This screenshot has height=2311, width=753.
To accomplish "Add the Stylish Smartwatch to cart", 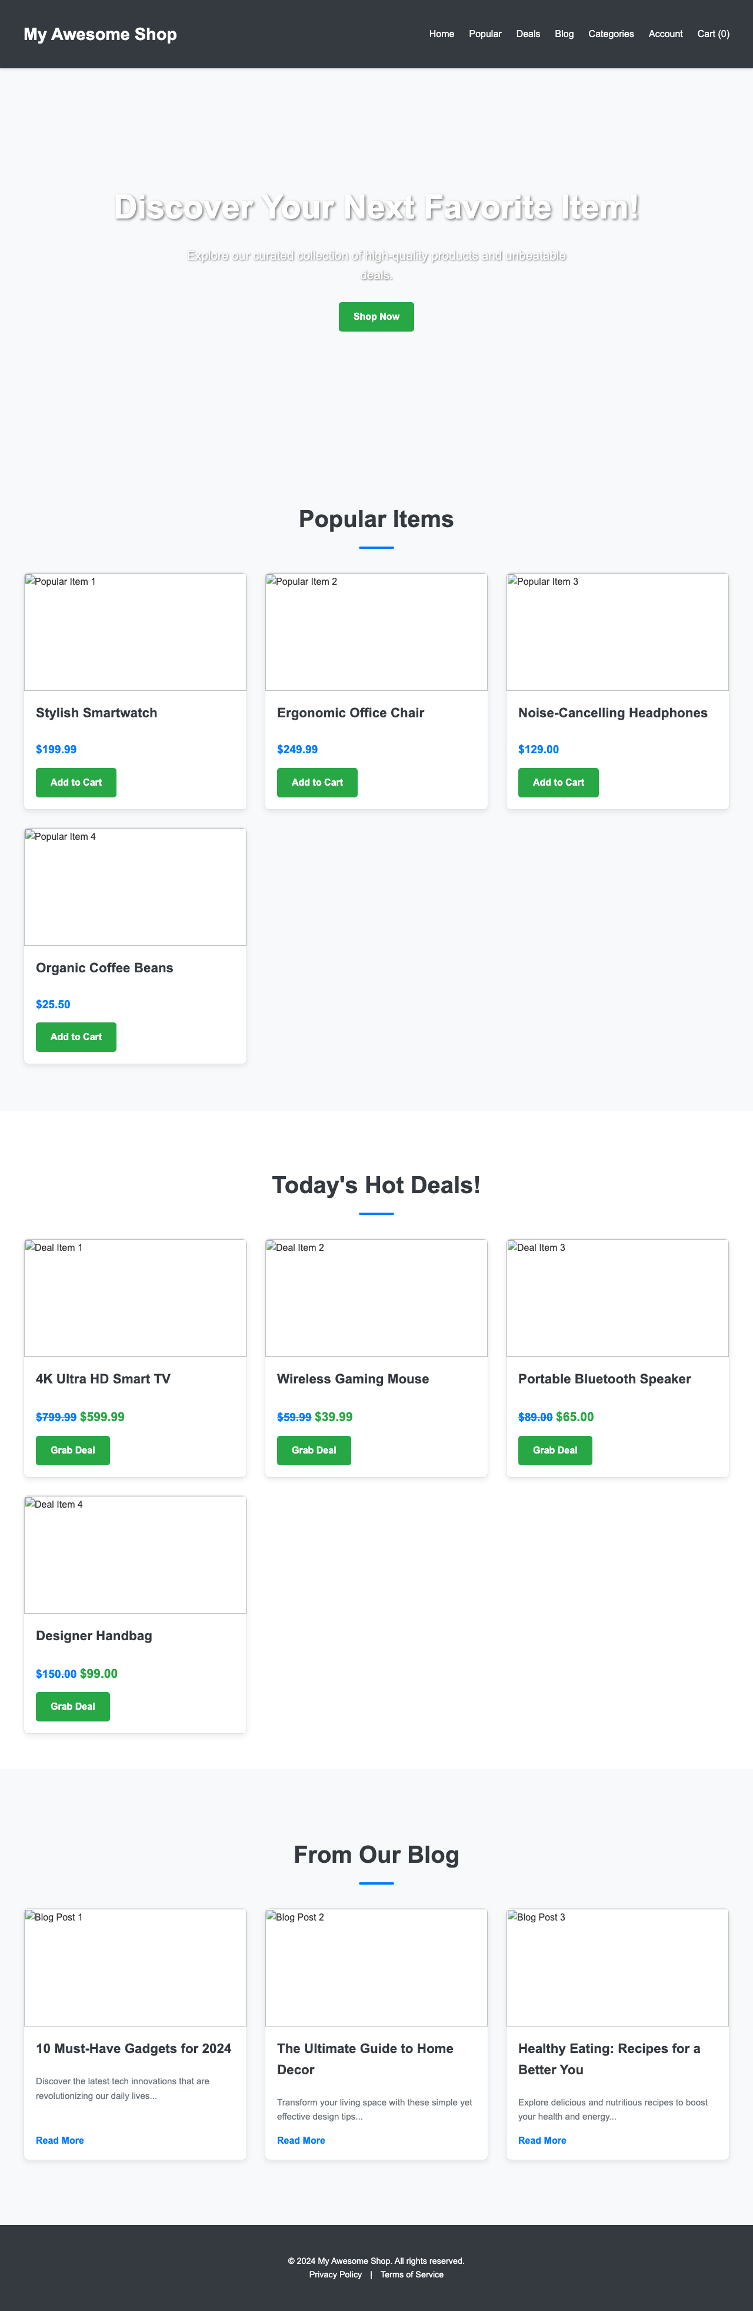I will pyautogui.click(x=75, y=782).
